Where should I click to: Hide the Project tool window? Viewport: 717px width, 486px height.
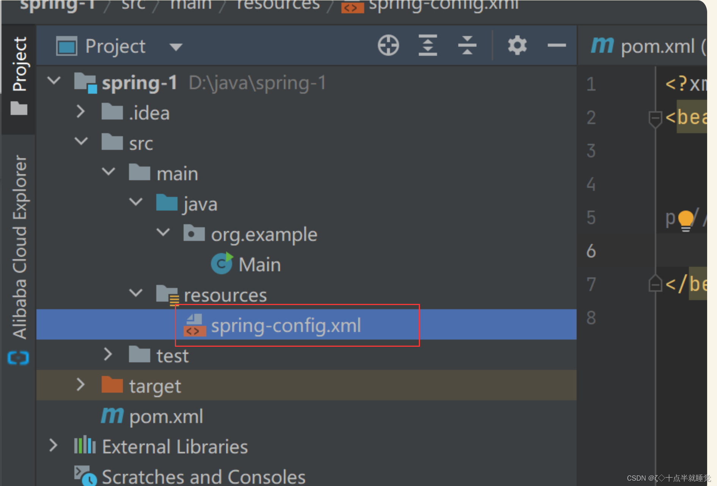coord(557,46)
